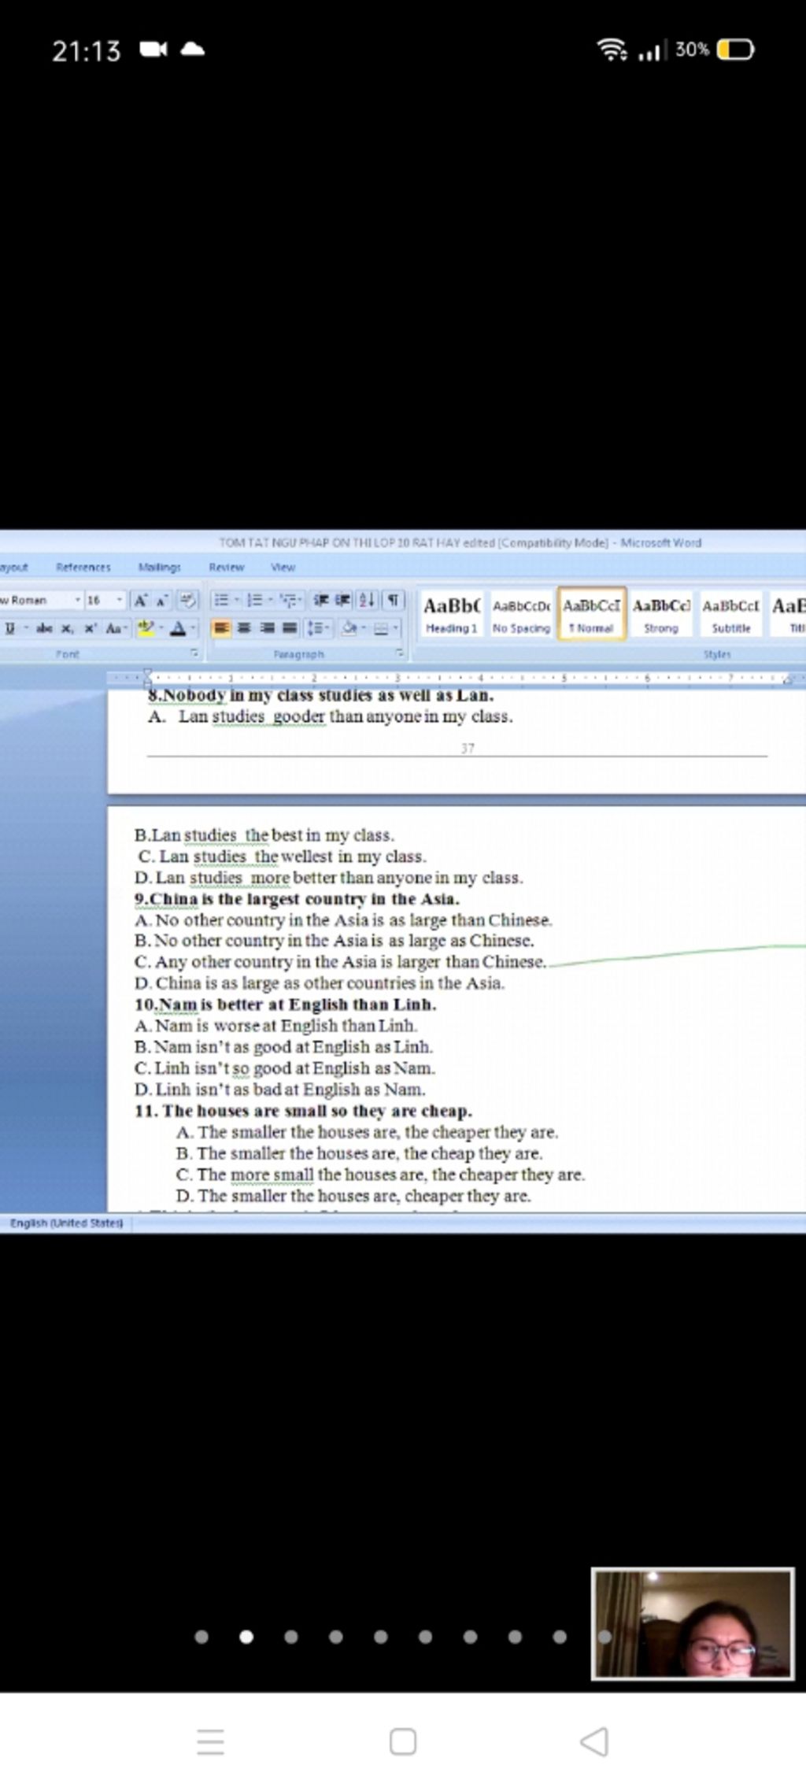Tap the Android recent apps icon
The height and width of the screenshot is (1791, 806).
[x=210, y=1742]
